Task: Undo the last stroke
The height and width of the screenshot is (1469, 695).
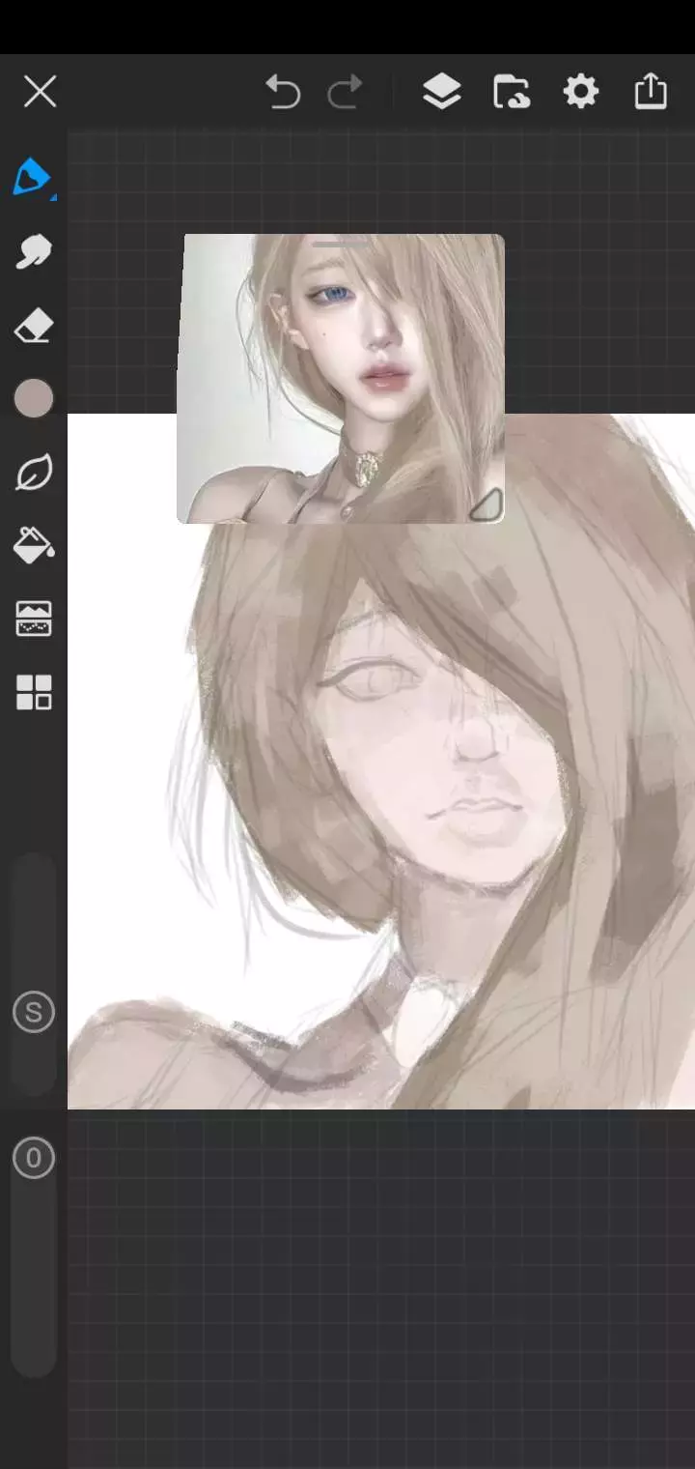Action: 283,92
